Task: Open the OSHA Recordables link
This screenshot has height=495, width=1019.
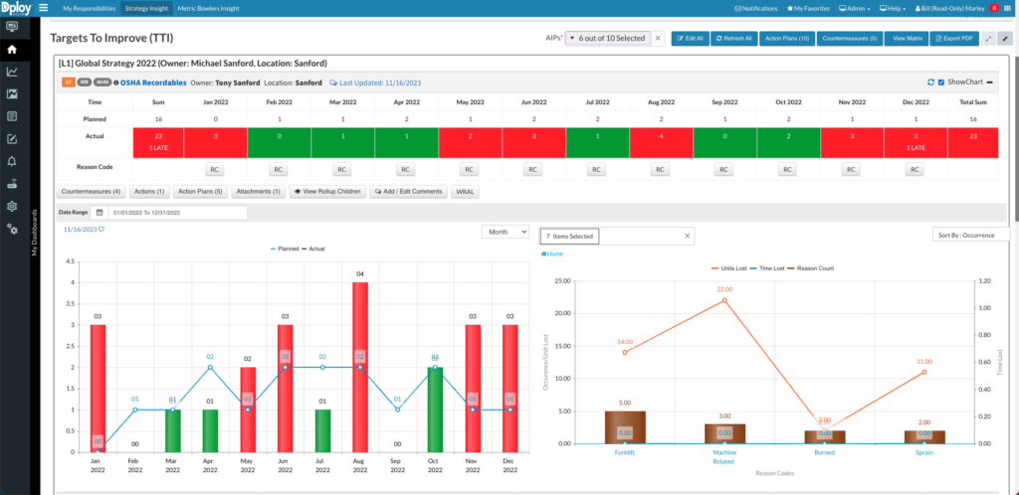Action: pos(152,82)
